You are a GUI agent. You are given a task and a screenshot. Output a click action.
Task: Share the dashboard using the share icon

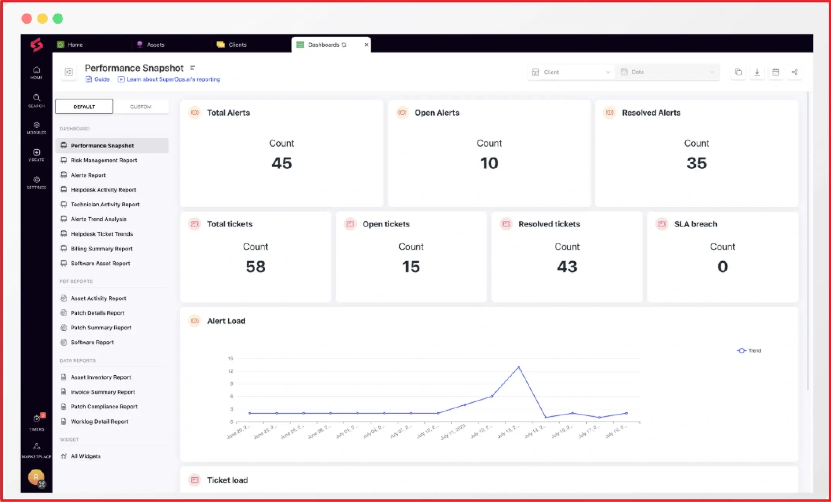coord(795,72)
